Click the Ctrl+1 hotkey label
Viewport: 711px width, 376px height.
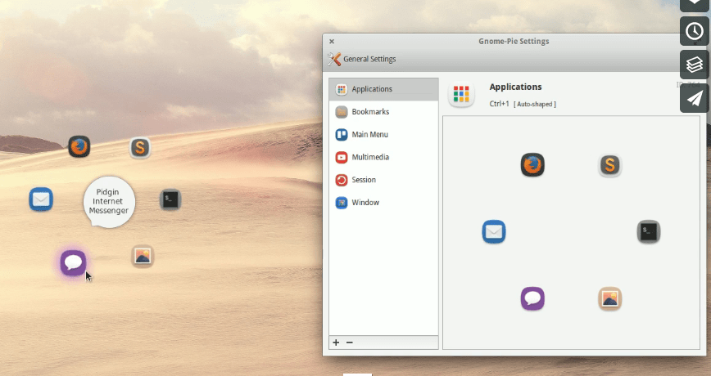click(x=499, y=104)
